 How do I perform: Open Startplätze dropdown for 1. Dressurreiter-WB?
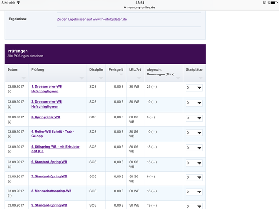click(194, 88)
